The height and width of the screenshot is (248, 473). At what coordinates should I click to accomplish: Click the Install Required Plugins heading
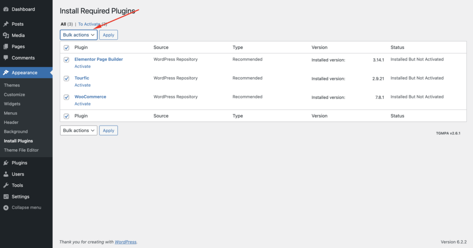click(x=97, y=11)
